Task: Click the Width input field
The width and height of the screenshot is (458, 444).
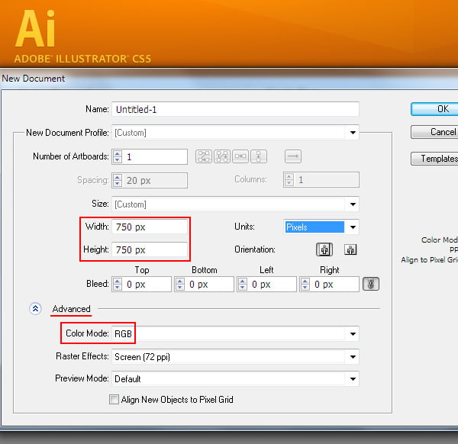Action: [x=150, y=227]
